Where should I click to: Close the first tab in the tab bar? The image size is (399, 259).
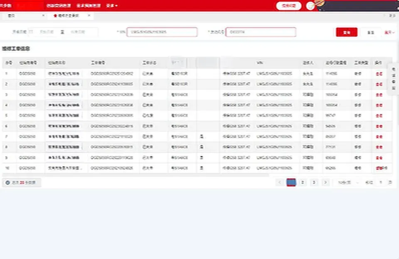(43, 16)
